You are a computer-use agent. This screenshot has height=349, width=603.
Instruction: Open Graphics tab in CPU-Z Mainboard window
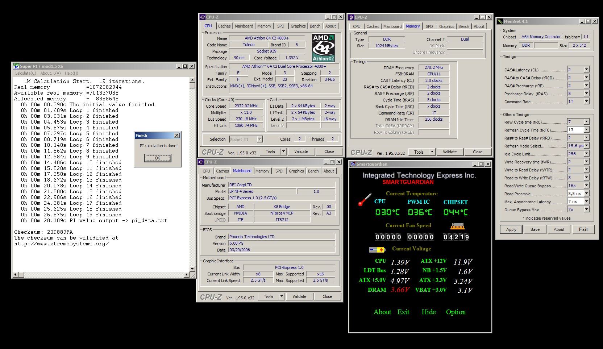(x=296, y=171)
